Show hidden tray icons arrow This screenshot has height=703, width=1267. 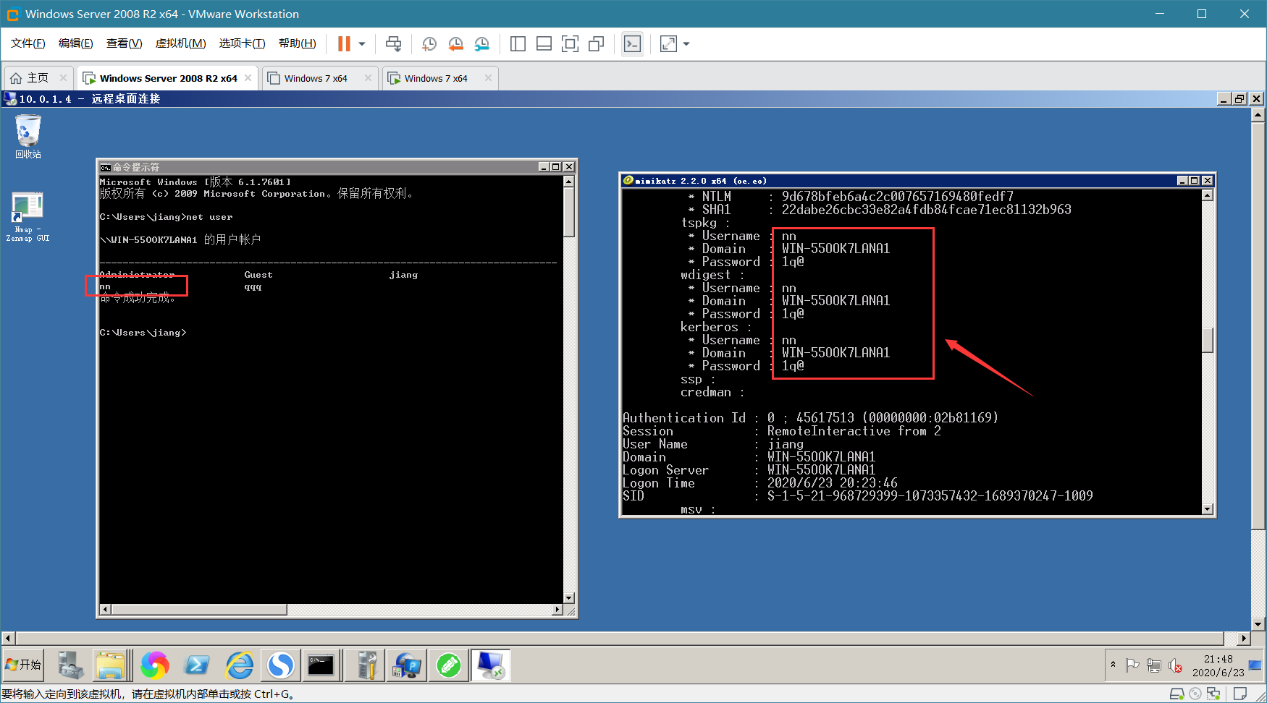1113,665
